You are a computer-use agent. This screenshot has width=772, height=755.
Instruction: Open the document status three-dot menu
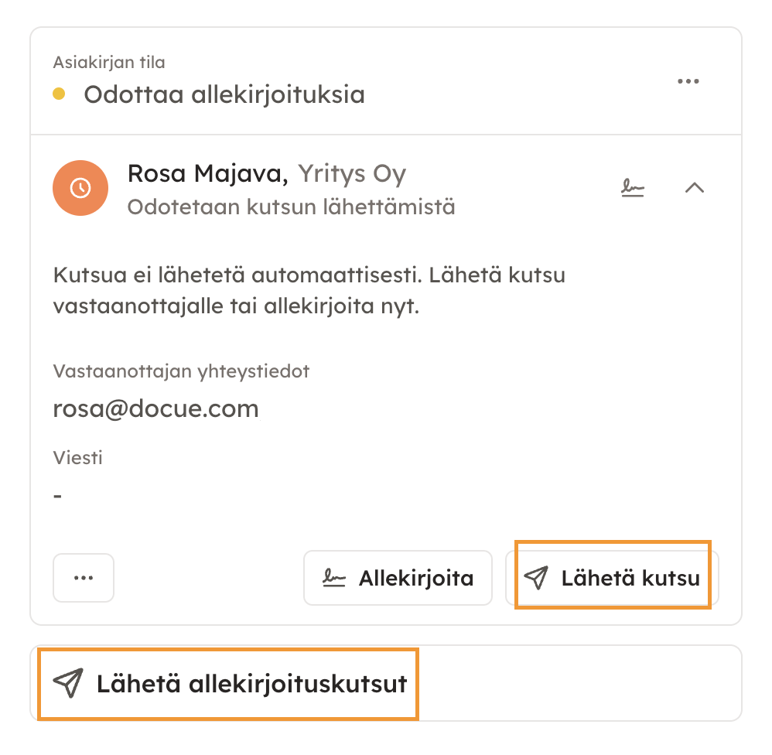pos(688,81)
